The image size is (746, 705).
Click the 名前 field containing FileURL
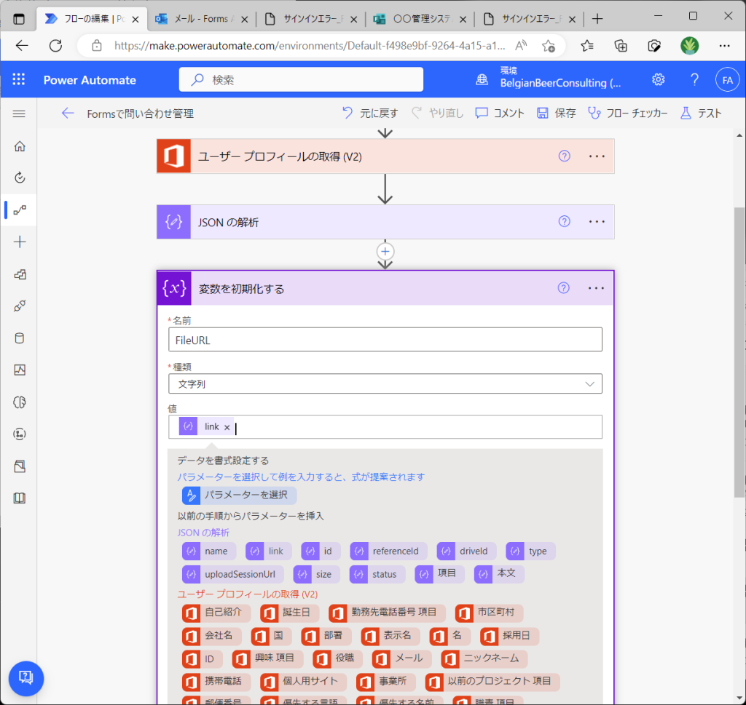click(x=385, y=340)
